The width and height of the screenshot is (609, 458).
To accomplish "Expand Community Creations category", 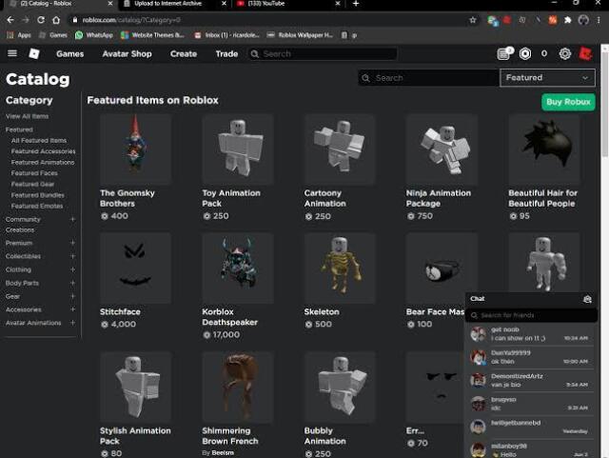I will (x=72, y=219).
